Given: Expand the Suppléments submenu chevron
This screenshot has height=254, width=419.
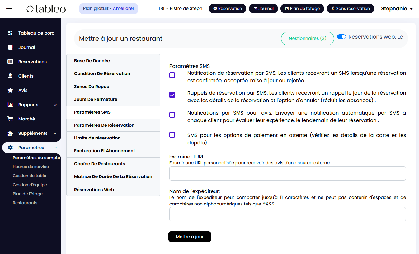Looking at the screenshot, I should point(55,134).
